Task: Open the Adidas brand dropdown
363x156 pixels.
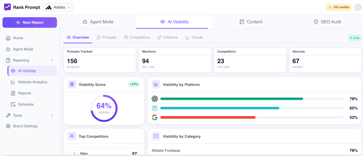Action: click(58, 7)
